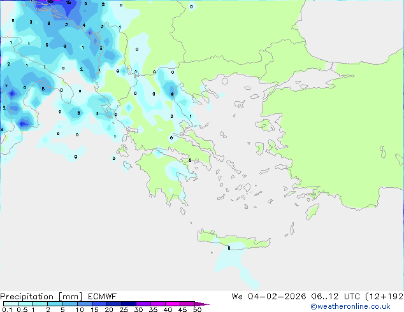Click the '06..12 UTC' time text
The height and width of the screenshot is (312, 404).
point(335,297)
